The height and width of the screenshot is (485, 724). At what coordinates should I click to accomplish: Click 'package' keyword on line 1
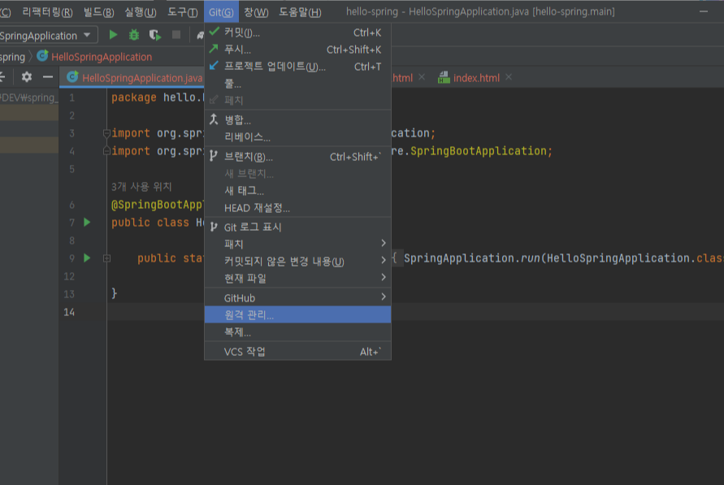coord(134,97)
